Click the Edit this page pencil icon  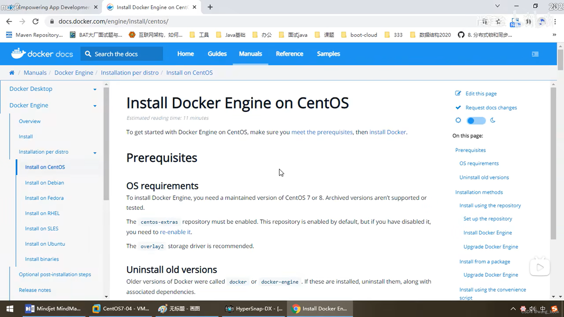coord(458,93)
